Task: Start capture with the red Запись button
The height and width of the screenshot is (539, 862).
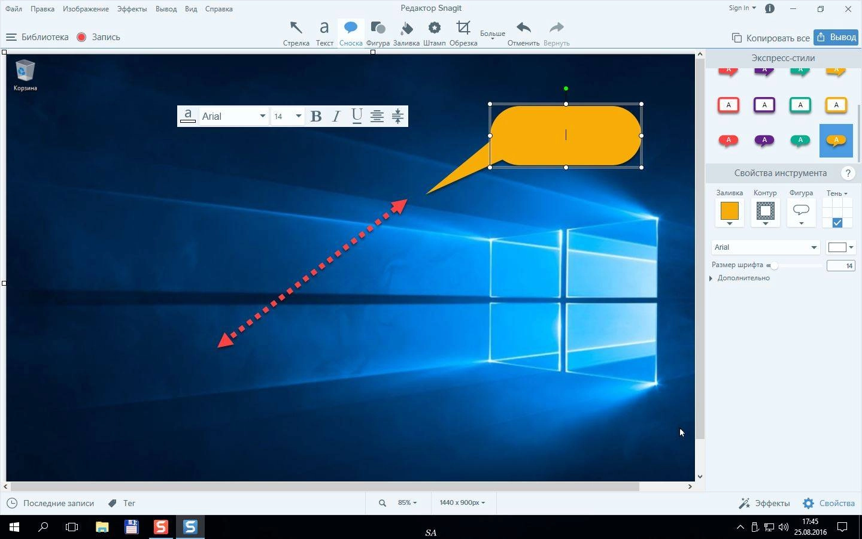Action: pyautogui.click(x=98, y=37)
